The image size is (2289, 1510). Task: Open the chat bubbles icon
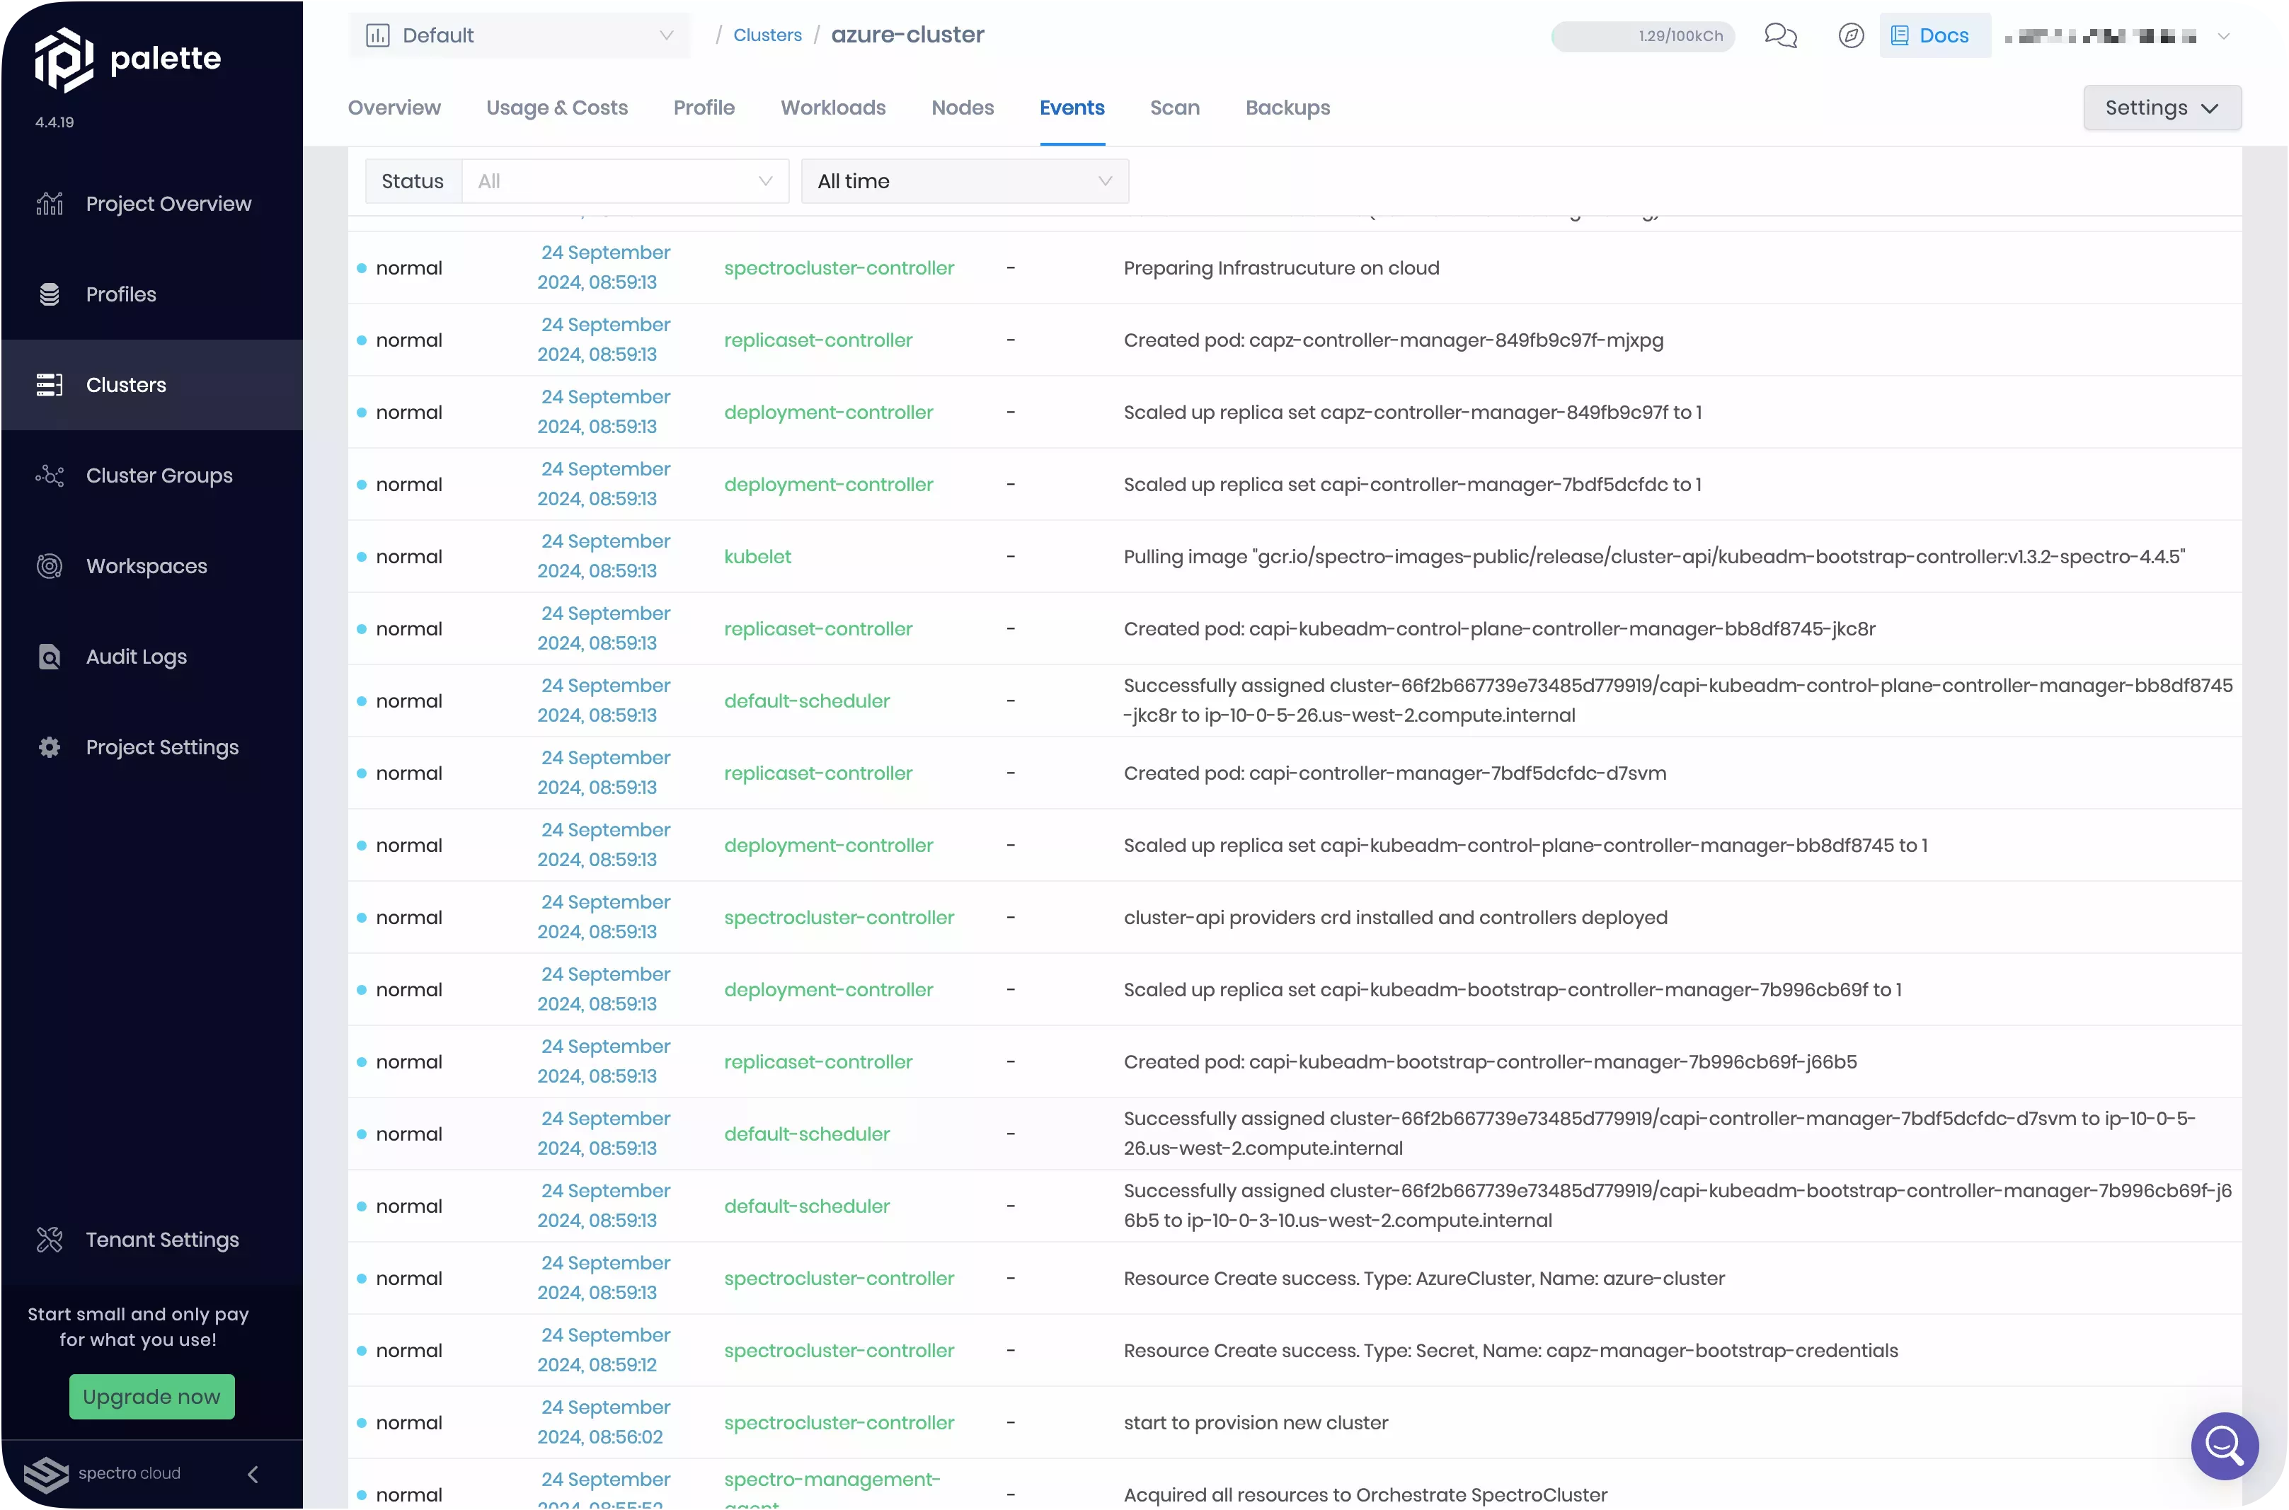(x=1779, y=35)
